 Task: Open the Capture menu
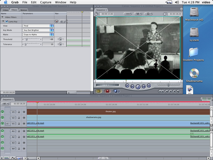click(x=46, y=2)
